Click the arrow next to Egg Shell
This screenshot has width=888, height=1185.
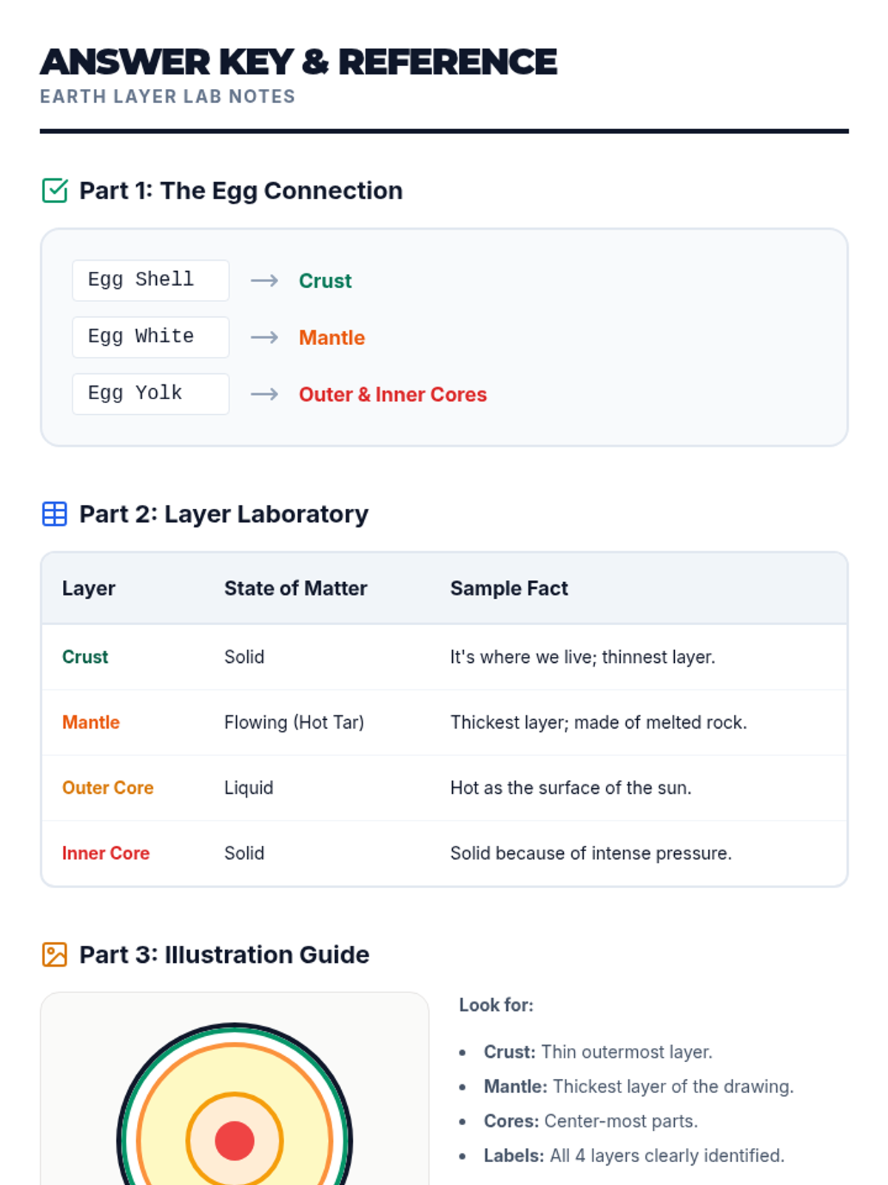point(264,281)
